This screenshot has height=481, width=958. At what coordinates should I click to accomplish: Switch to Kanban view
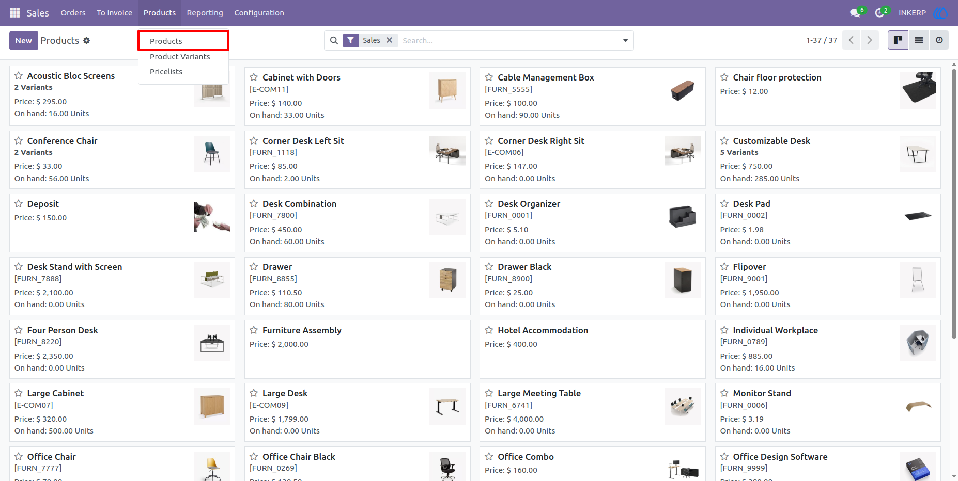(x=898, y=40)
